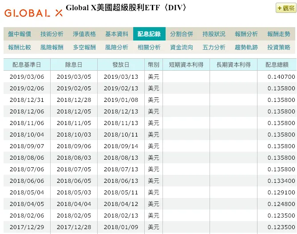The image size is (297, 234).
Task: Click record date 2019/03/06
Action: pyautogui.click(x=27, y=77)
